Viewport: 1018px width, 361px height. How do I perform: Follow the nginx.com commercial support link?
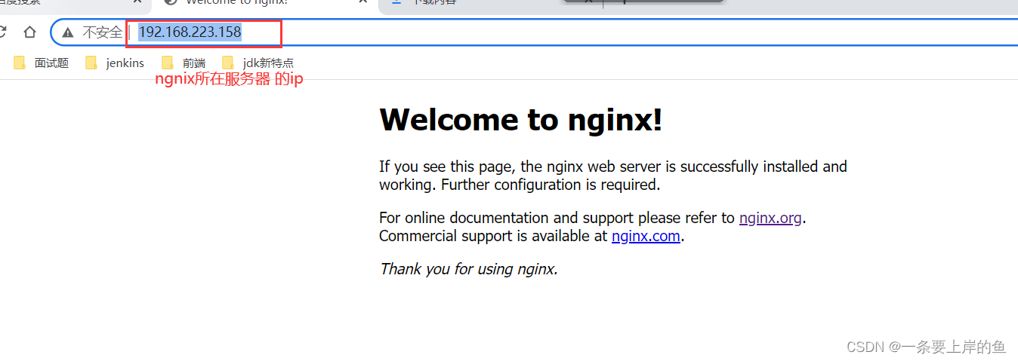[x=646, y=236]
